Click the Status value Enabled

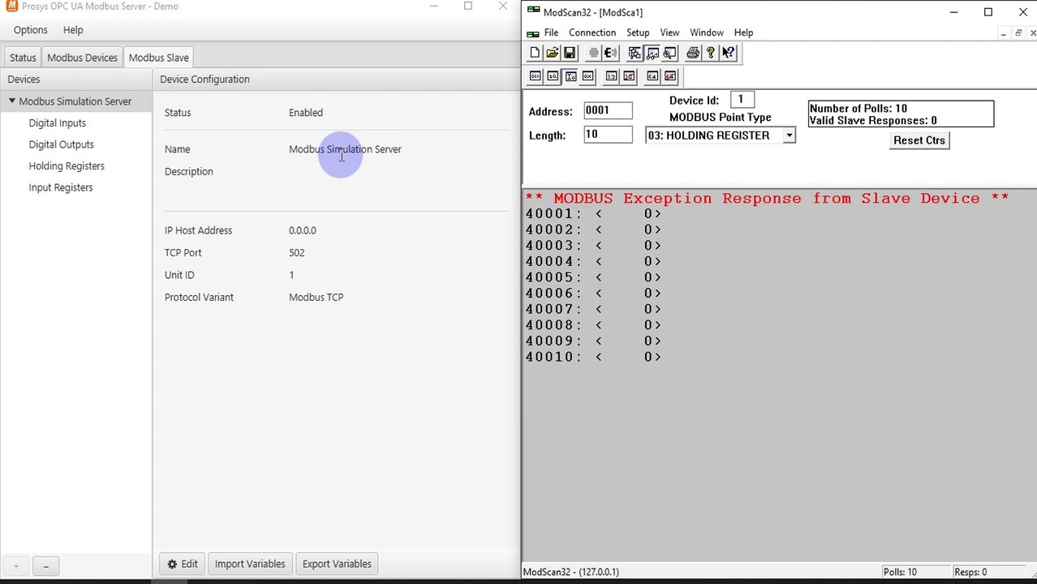[x=306, y=113]
